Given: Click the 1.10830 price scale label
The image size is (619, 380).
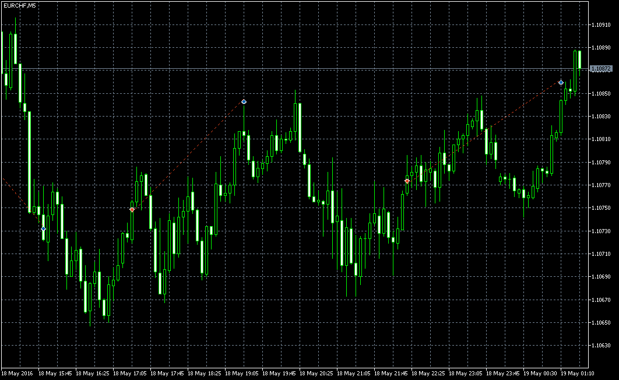Looking at the screenshot, I should coord(601,117).
